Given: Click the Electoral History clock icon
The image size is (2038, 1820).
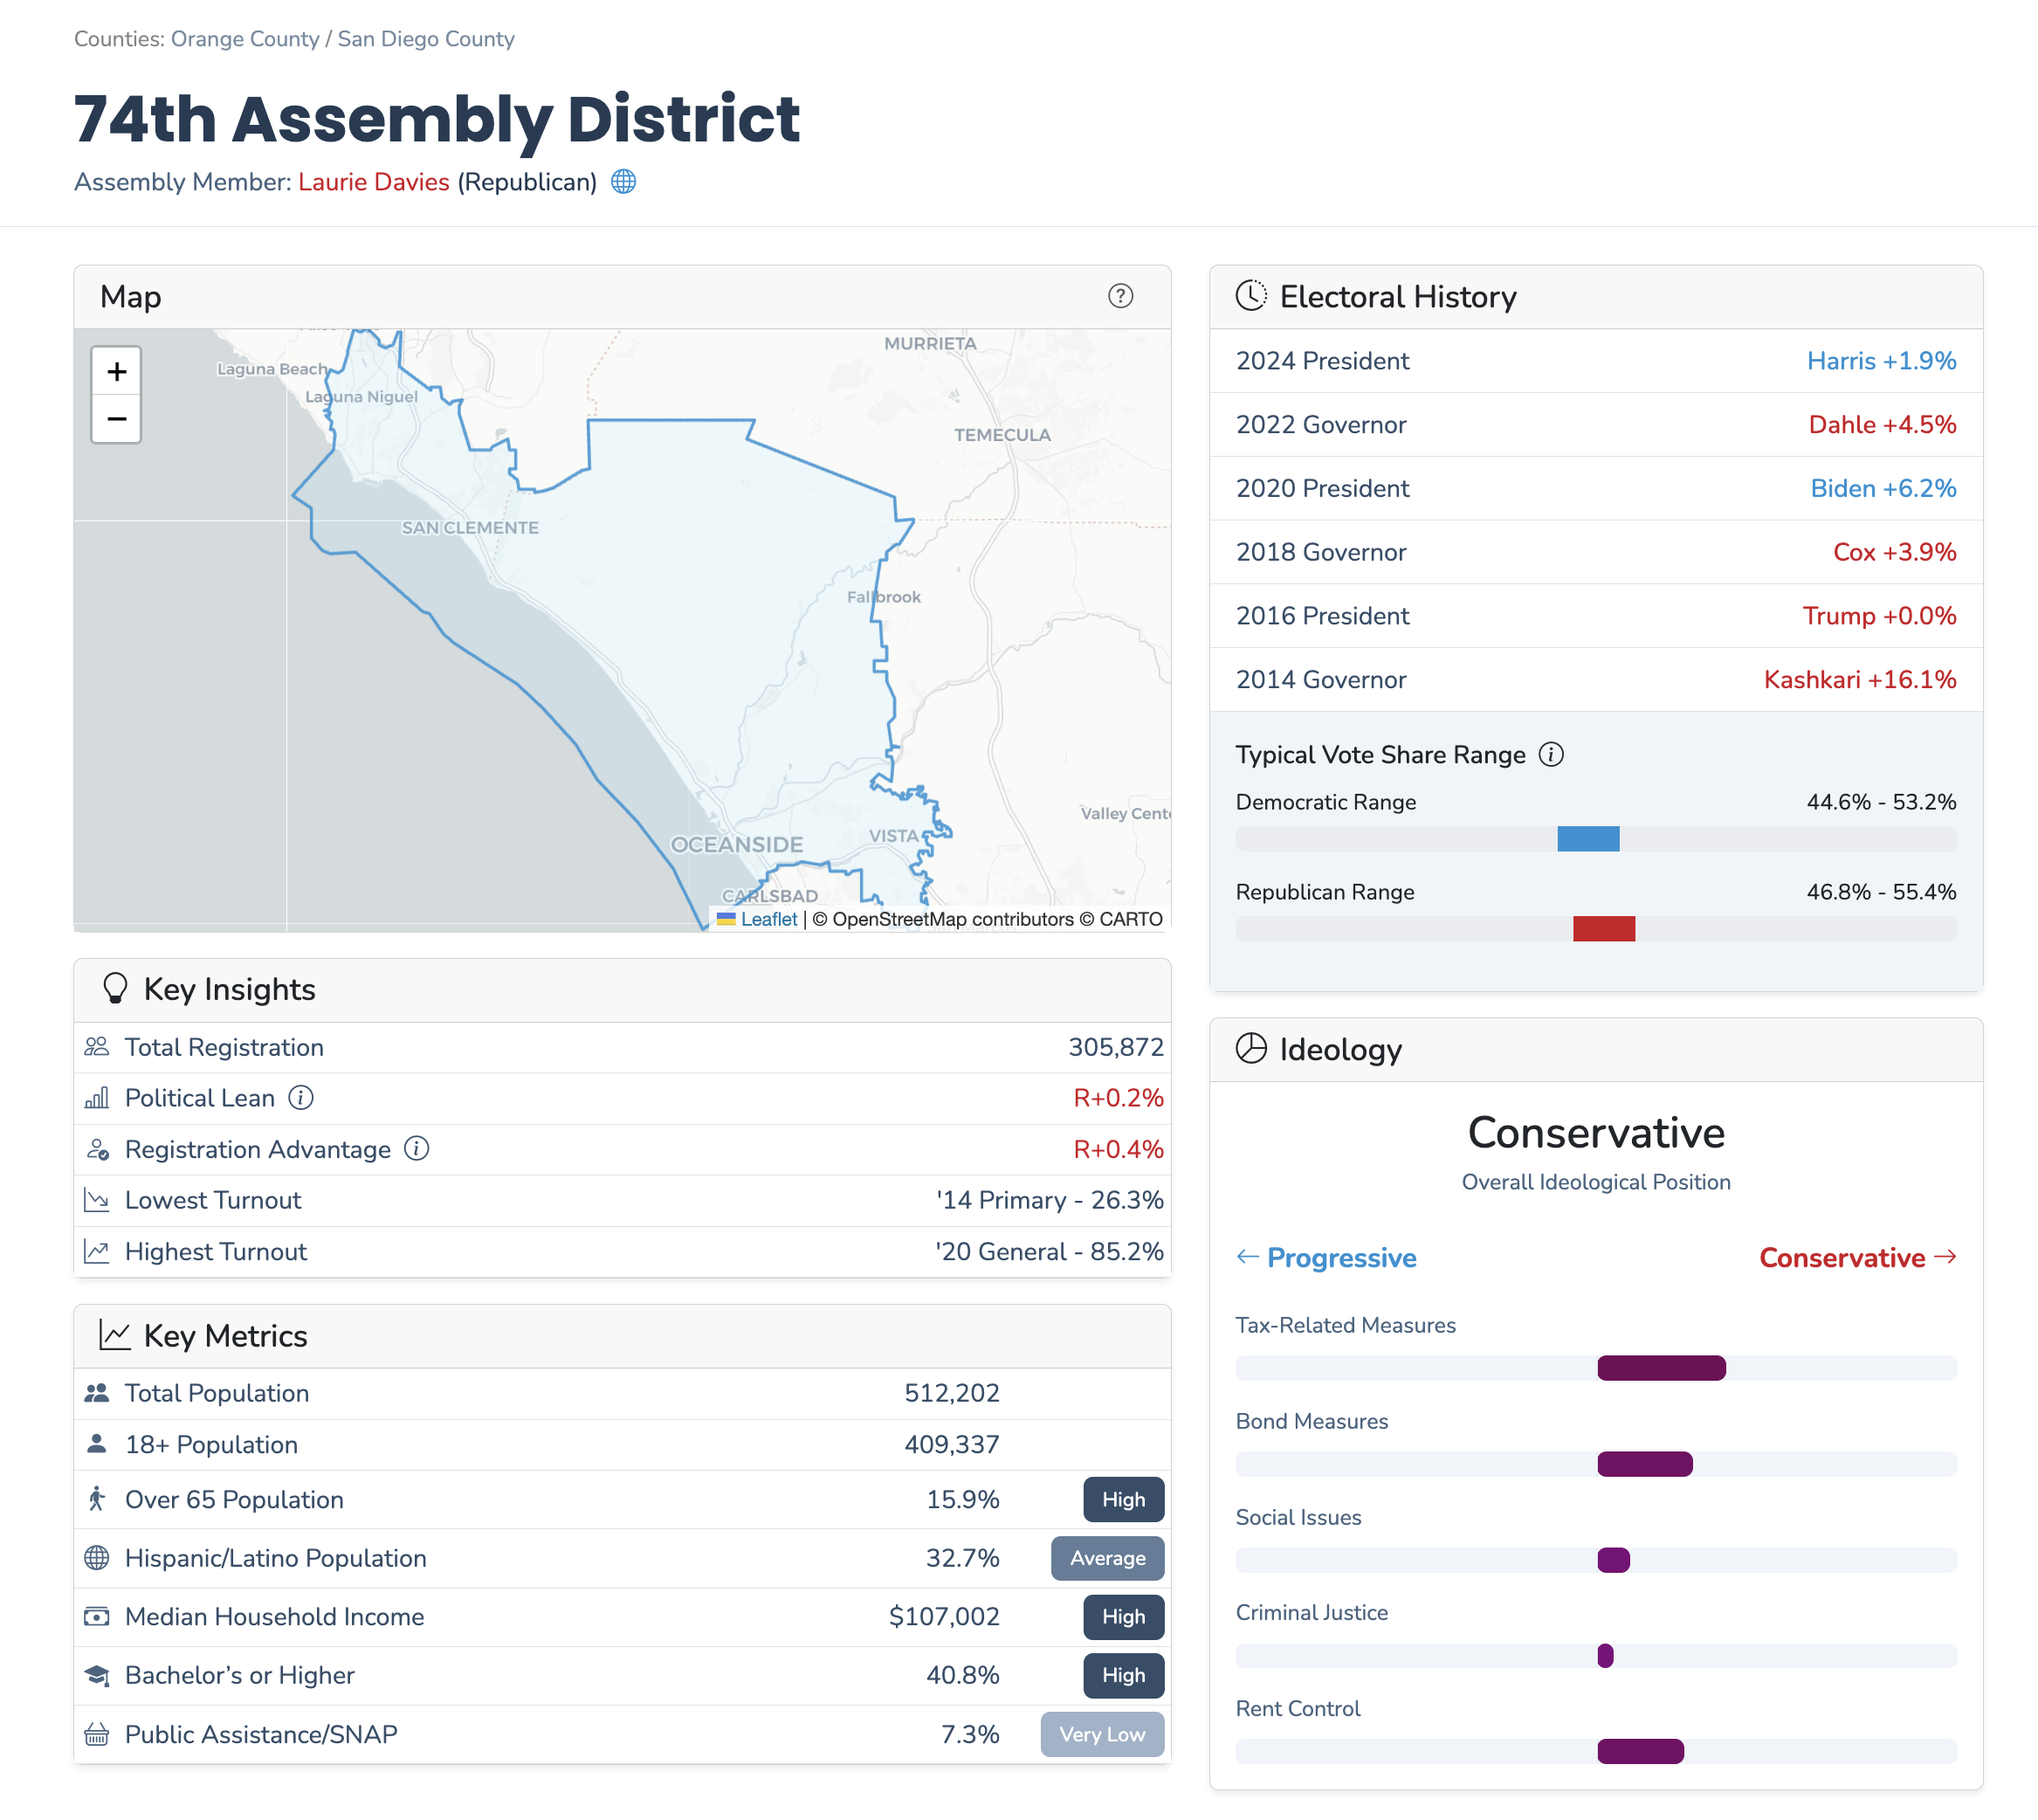Looking at the screenshot, I should tap(1250, 296).
